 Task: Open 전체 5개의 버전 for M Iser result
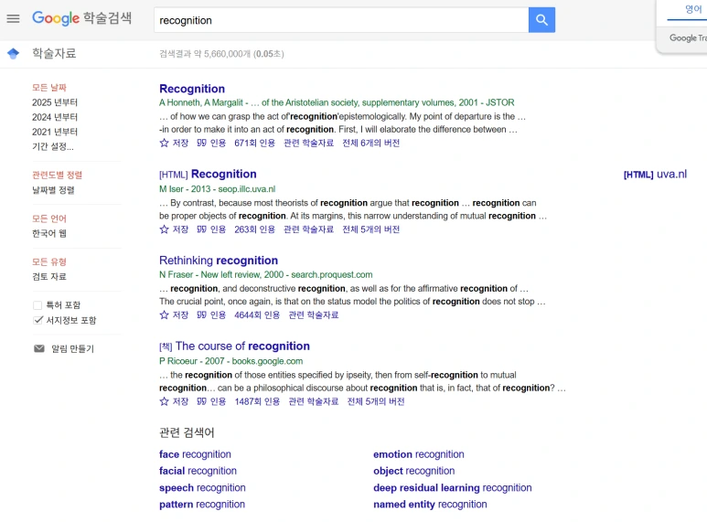[371, 229]
